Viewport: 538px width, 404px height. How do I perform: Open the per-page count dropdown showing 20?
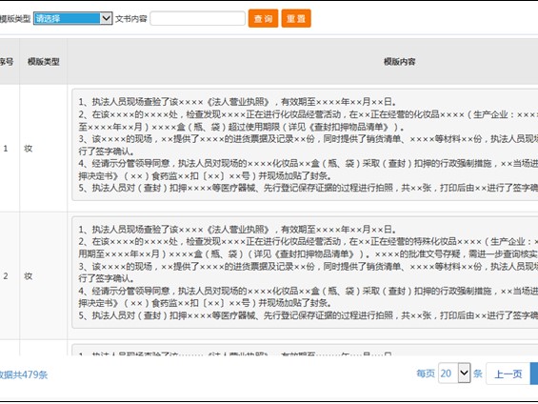454,374
